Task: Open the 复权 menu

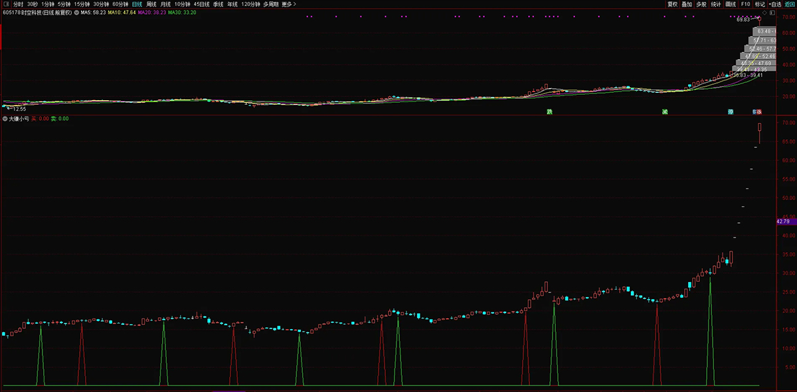Action: [672, 4]
